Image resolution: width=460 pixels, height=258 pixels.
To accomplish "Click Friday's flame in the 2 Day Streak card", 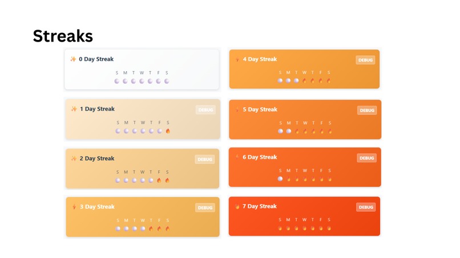I will coord(159,181).
